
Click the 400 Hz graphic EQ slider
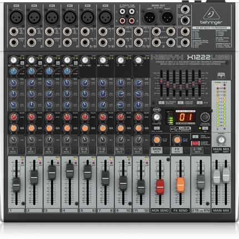click(175, 87)
